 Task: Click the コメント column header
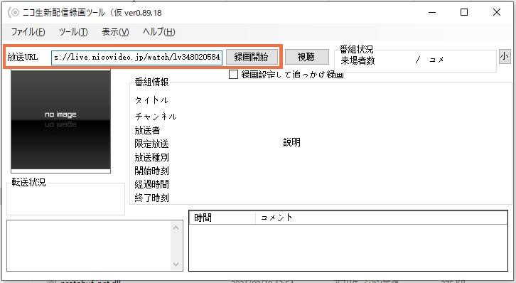coord(381,218)
